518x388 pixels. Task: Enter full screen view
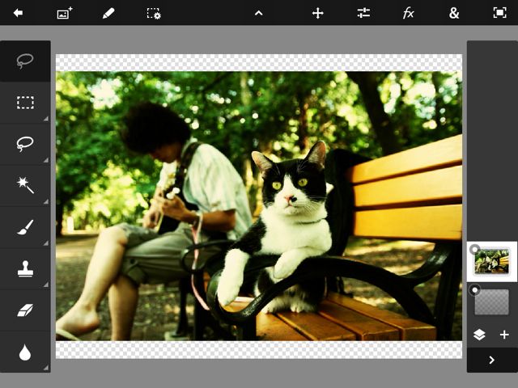(499, 13)
